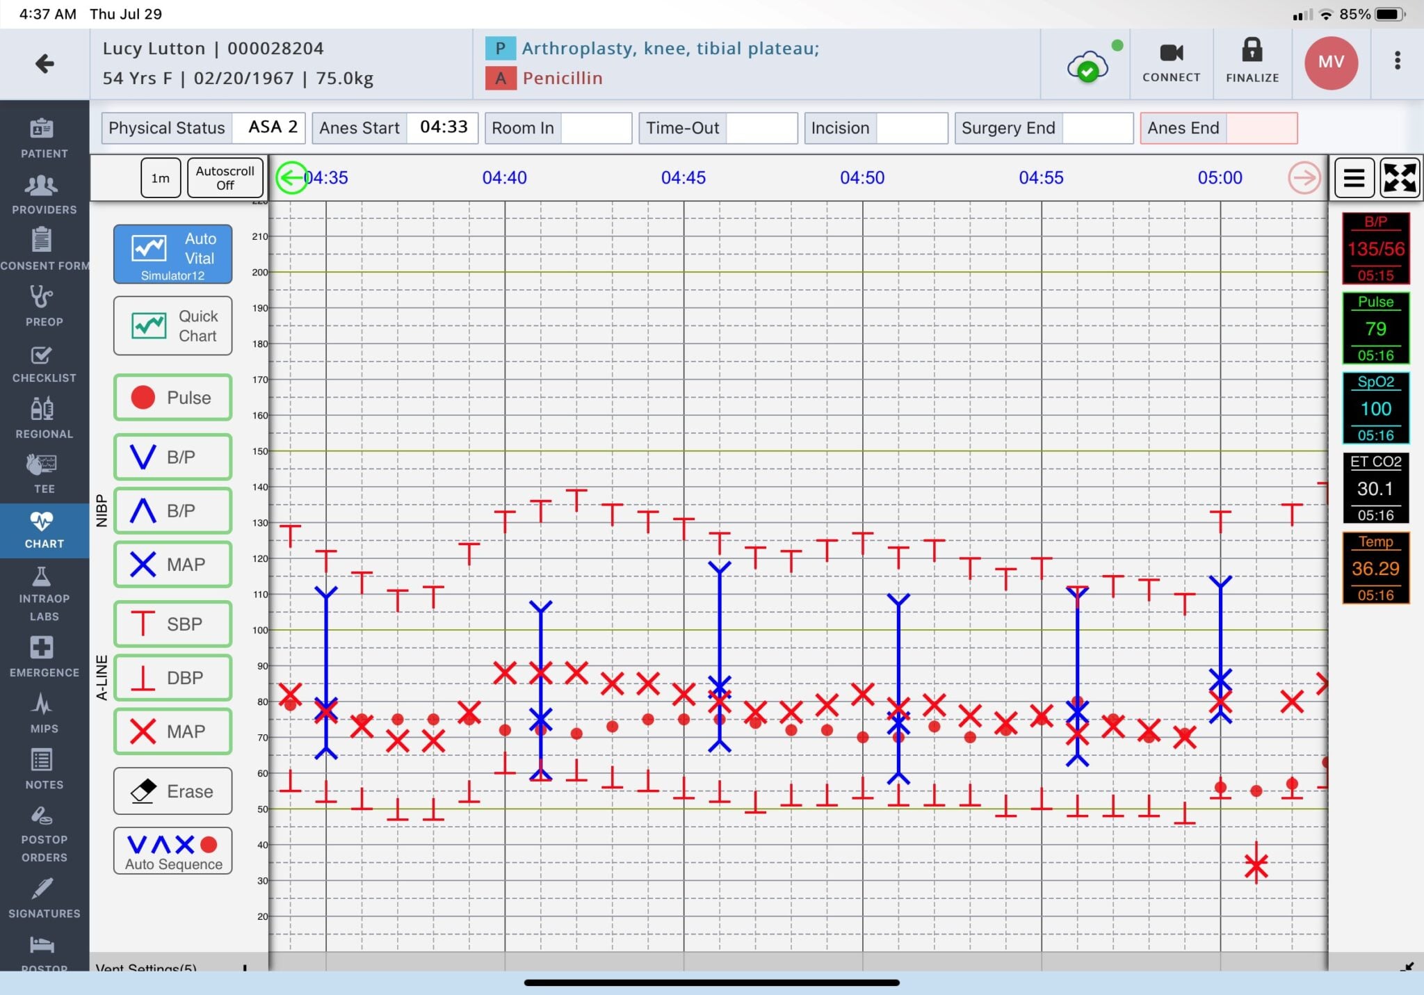Open the Emergence section
The height and width of the screenshot is (995, 1424).
[x=44, y=657]
